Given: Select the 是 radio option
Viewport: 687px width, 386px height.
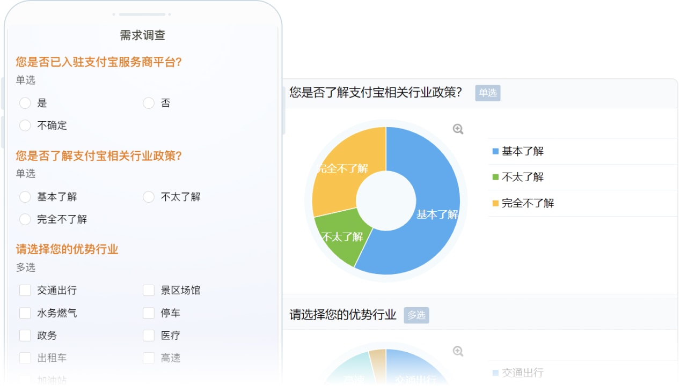Looking at the screenshot, I should pos(25,103).
